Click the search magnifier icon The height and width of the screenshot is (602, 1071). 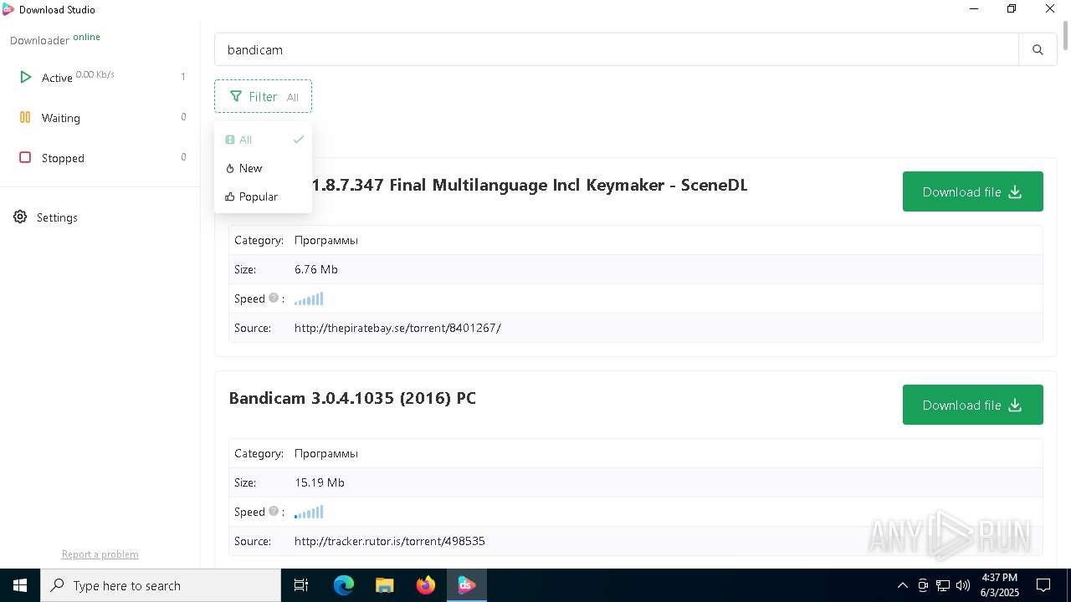coord(1038,50)
